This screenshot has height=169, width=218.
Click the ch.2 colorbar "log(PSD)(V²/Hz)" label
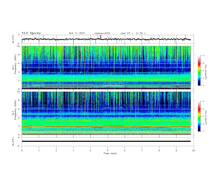click(206, 118)
